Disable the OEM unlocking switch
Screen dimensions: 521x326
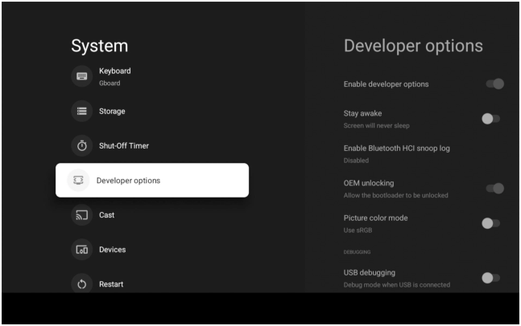coord(494,188)
